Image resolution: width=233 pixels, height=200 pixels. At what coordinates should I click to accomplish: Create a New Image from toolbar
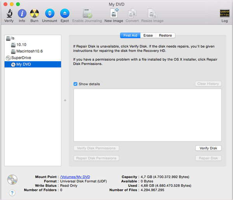(114, 14)
